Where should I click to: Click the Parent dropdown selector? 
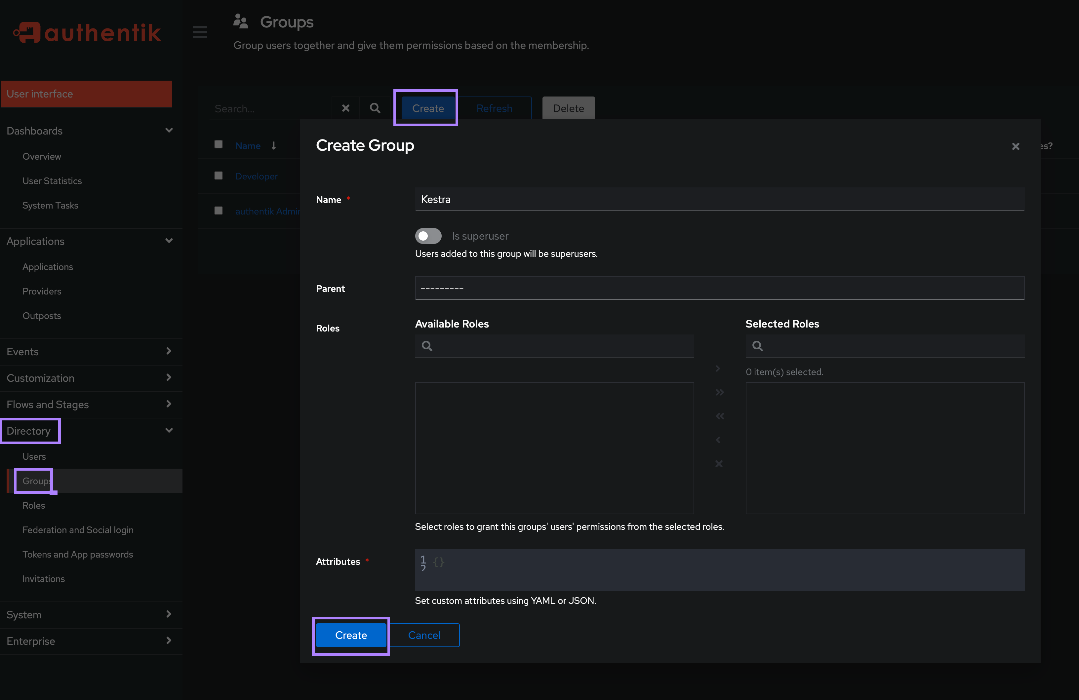pyautogui.click(x=720, y=288)
